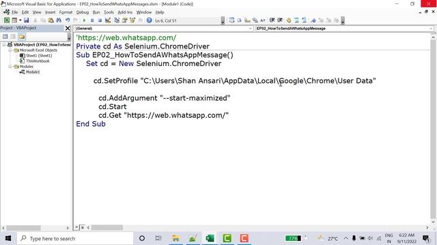The height and width of the screenshot is (245, 437).
Task: Toggle bookmark with the blue flag icon
Action: click(x=313, y=20)
